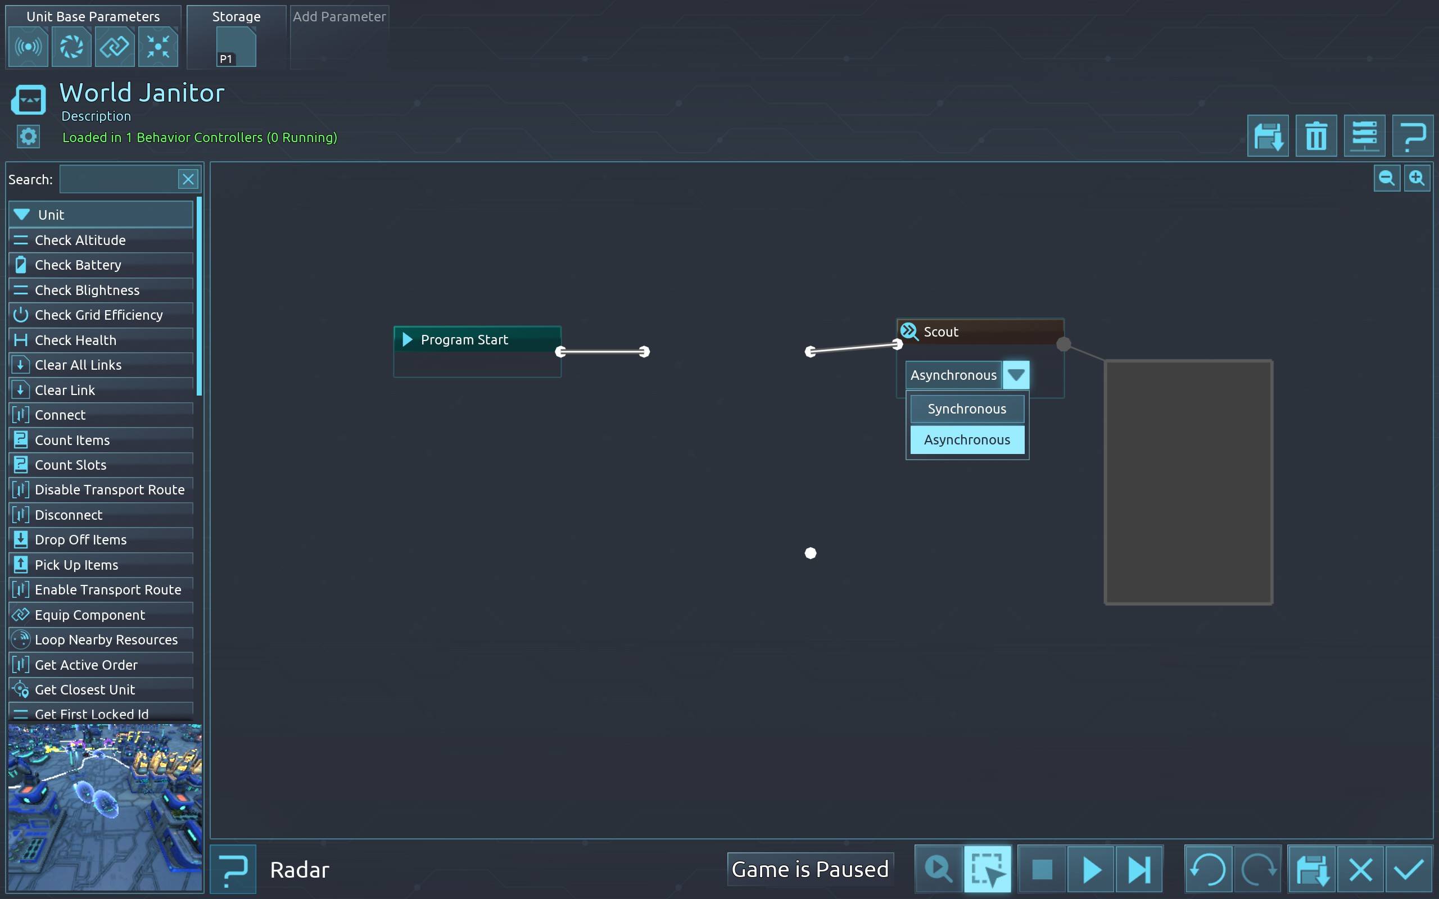Click the zoom out magnifier icon

click(x=1386, y=178)
